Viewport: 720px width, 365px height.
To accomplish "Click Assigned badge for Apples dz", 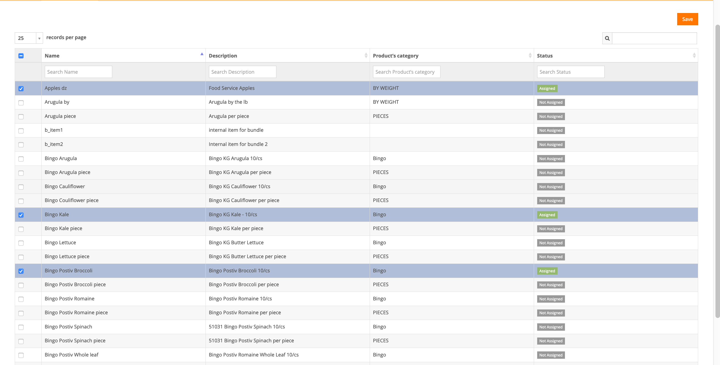I will (x=547, y=88).
